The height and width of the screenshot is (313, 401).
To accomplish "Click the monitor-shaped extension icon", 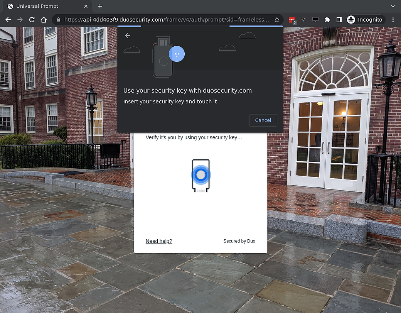I will coord(315,20).
